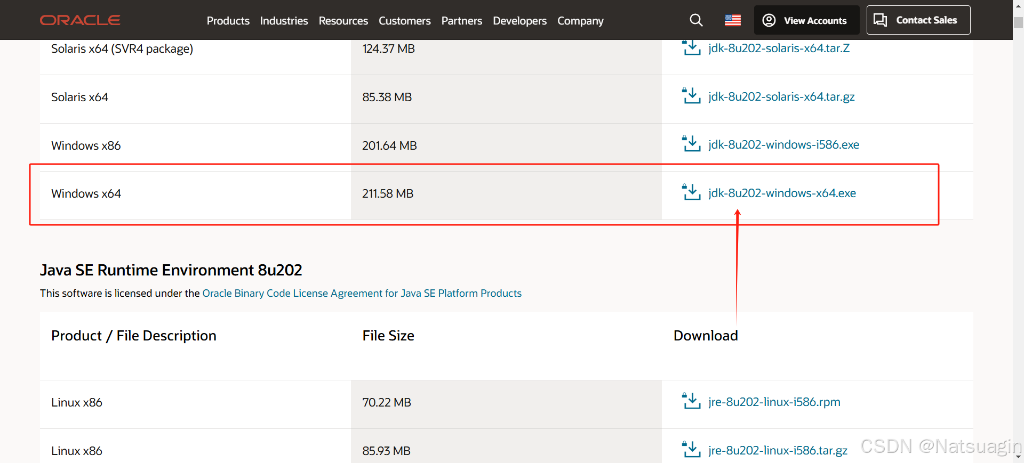This screenshot has height=463, width=1024.
Task: Click the Oracle logo
Action: click(80, 20)
